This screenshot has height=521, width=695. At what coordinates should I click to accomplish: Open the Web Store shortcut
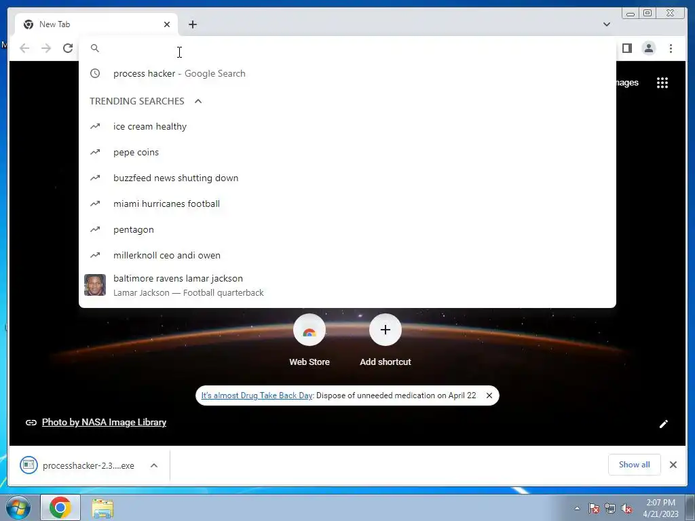click(309, 341)
